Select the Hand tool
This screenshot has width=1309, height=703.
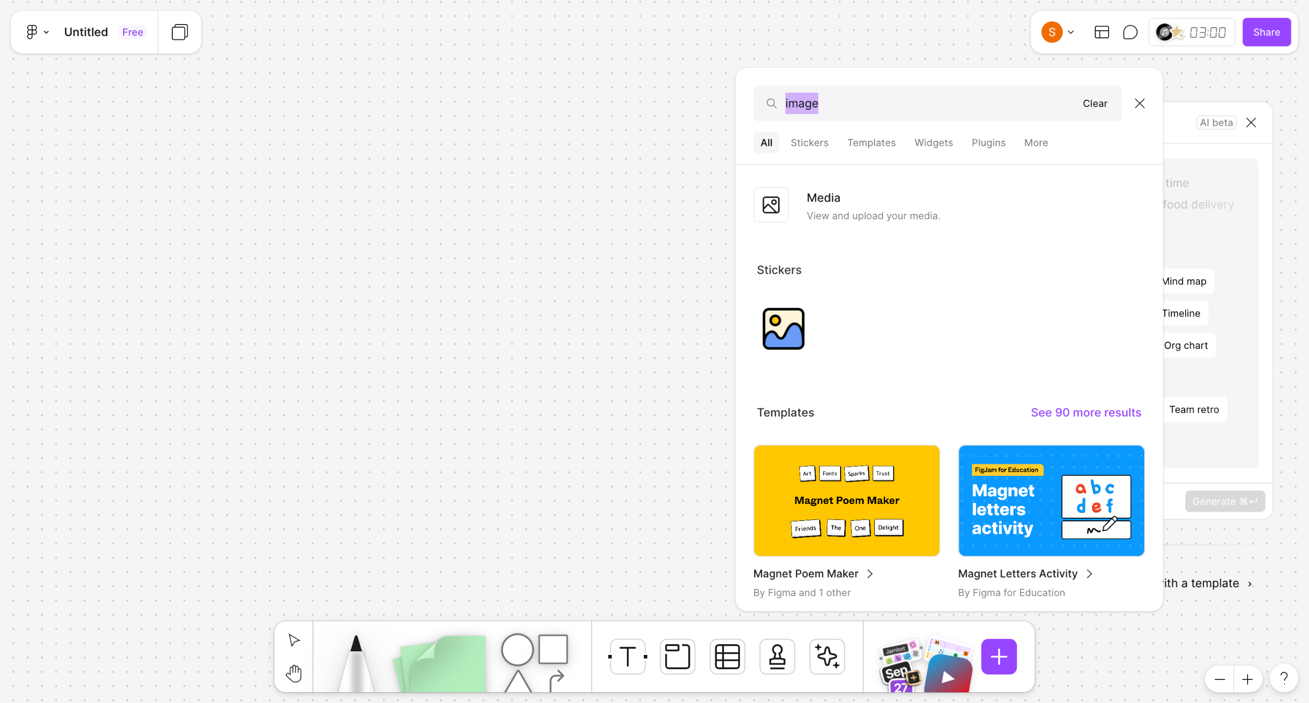[294, 673]
